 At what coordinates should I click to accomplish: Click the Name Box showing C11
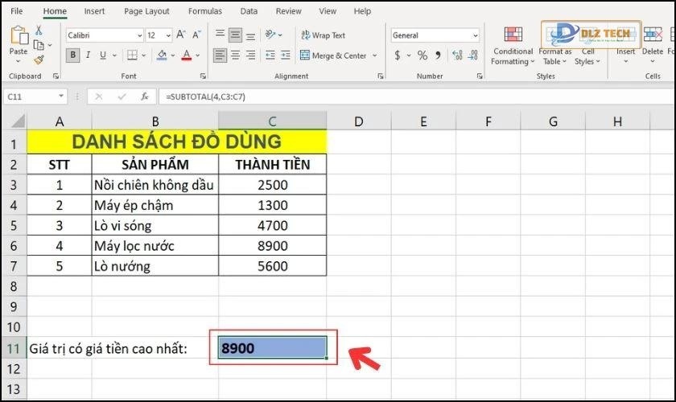(x=31, y=96)
